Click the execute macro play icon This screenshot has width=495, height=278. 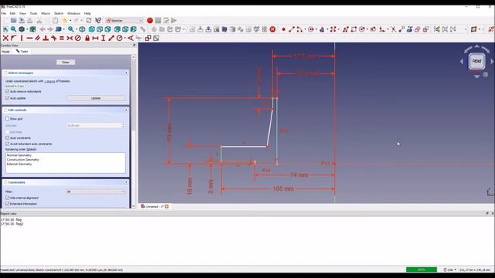(174, 21)
